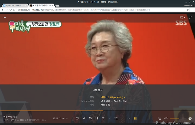195x125 pixels.
Task: Open the episode 1시즌 · 103화 link
Action: [10, 120]
